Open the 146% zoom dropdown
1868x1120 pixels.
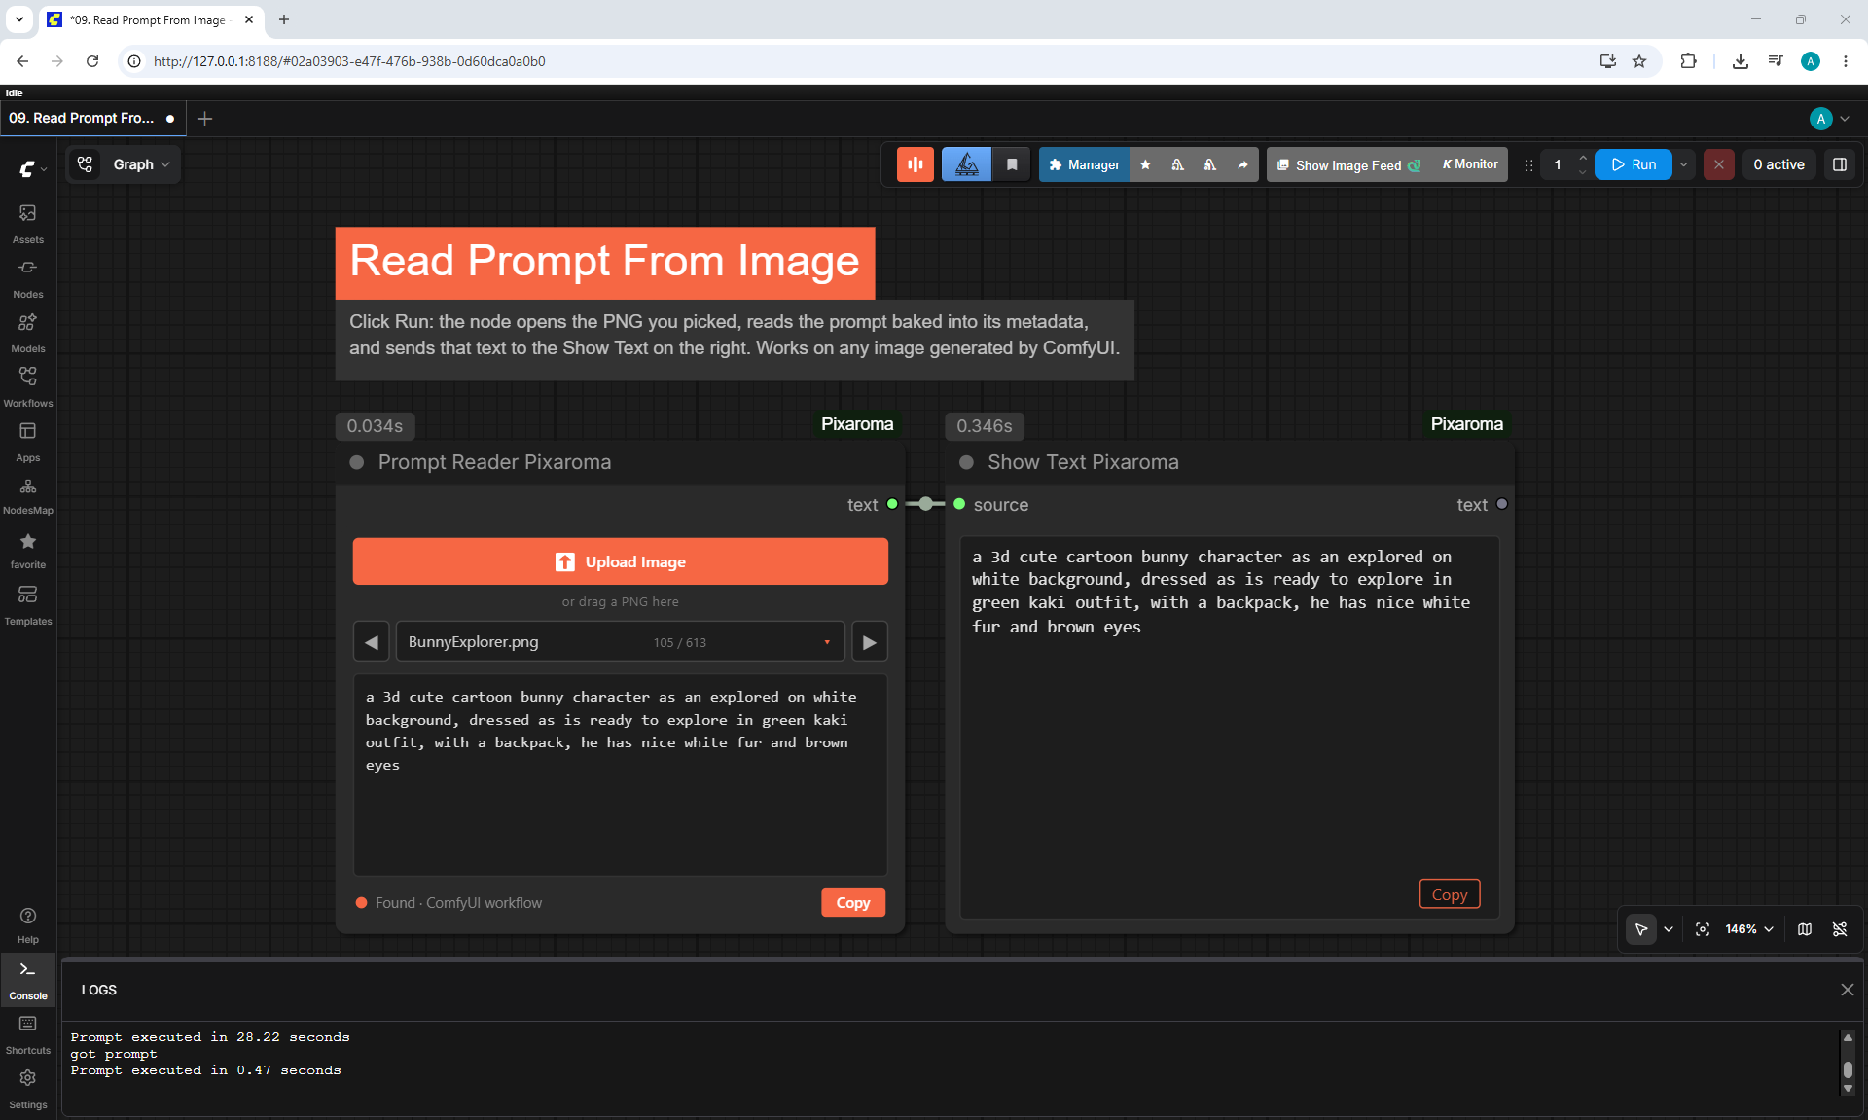[1749, 929]
